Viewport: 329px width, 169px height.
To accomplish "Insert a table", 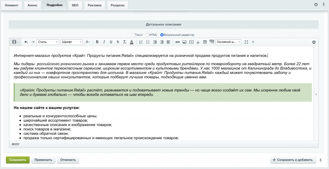I will [205, 42].
